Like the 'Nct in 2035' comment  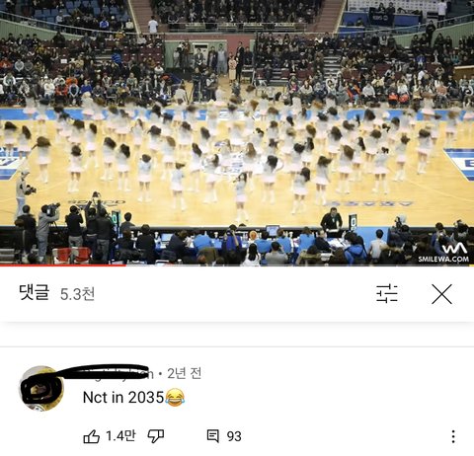(x=91, y=436)
